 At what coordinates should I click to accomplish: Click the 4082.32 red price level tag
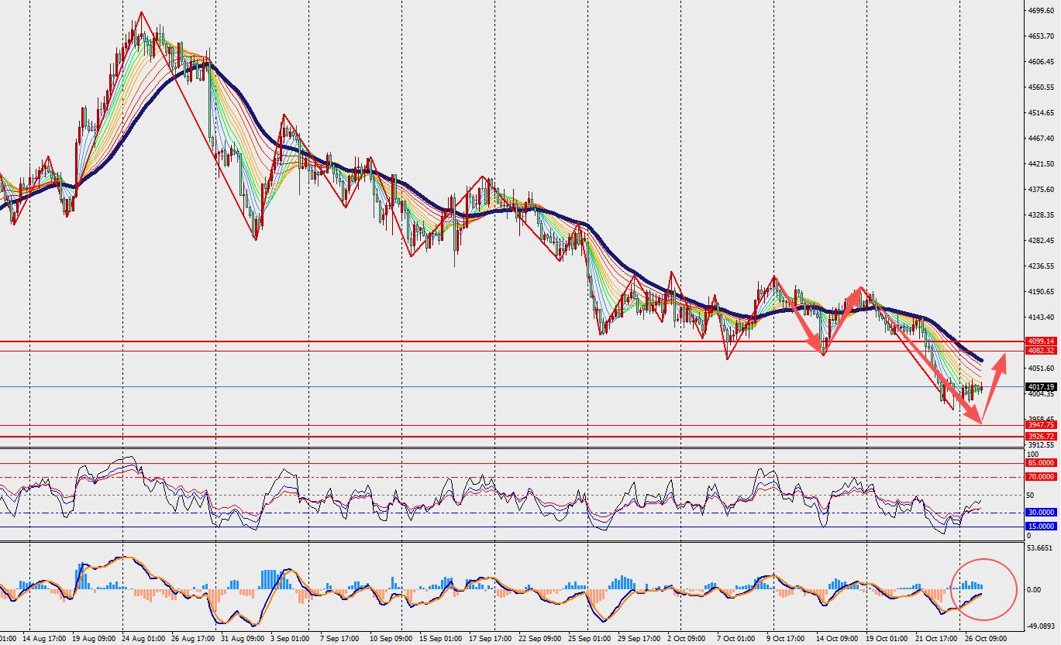(x=1040, y=351)
